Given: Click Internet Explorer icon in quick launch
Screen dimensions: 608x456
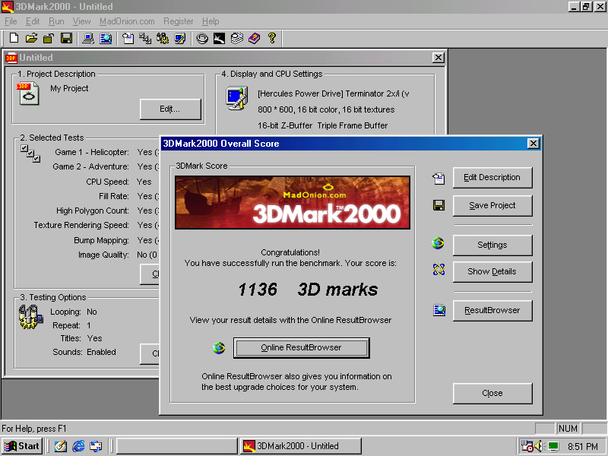Looking at the screenshot, I should coord(78,446).
